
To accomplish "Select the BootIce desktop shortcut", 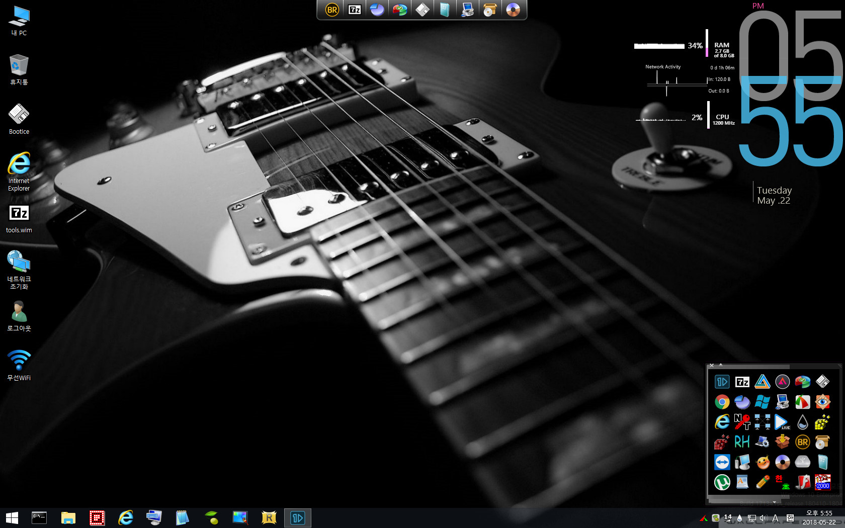I will (x=19, y=119).
